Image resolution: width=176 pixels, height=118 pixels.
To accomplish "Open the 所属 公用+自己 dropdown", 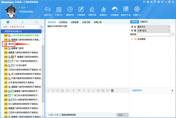I will click(154, 30).
